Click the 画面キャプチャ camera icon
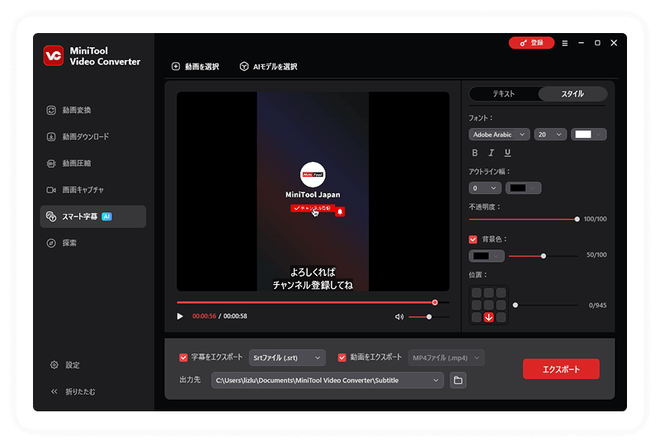Screen dimensions: 660x446 pyautogui.click(x=51, y=190)
